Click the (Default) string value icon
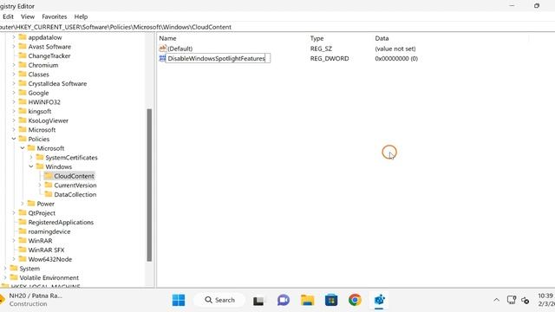 [162, 49]
